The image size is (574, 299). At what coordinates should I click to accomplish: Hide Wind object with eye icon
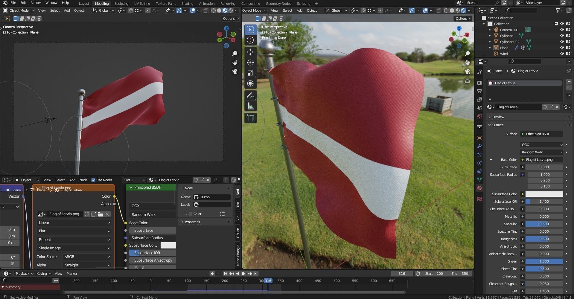click(562, 54)
